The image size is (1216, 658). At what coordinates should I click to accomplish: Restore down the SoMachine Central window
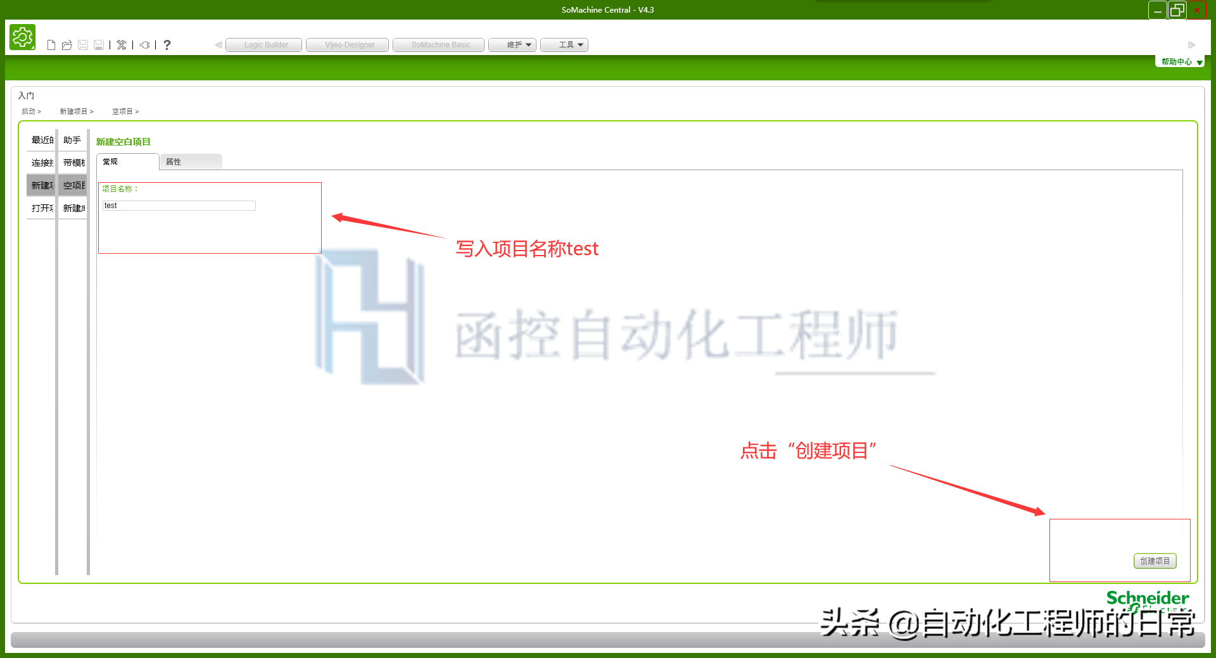click(x=1177, y=10)
